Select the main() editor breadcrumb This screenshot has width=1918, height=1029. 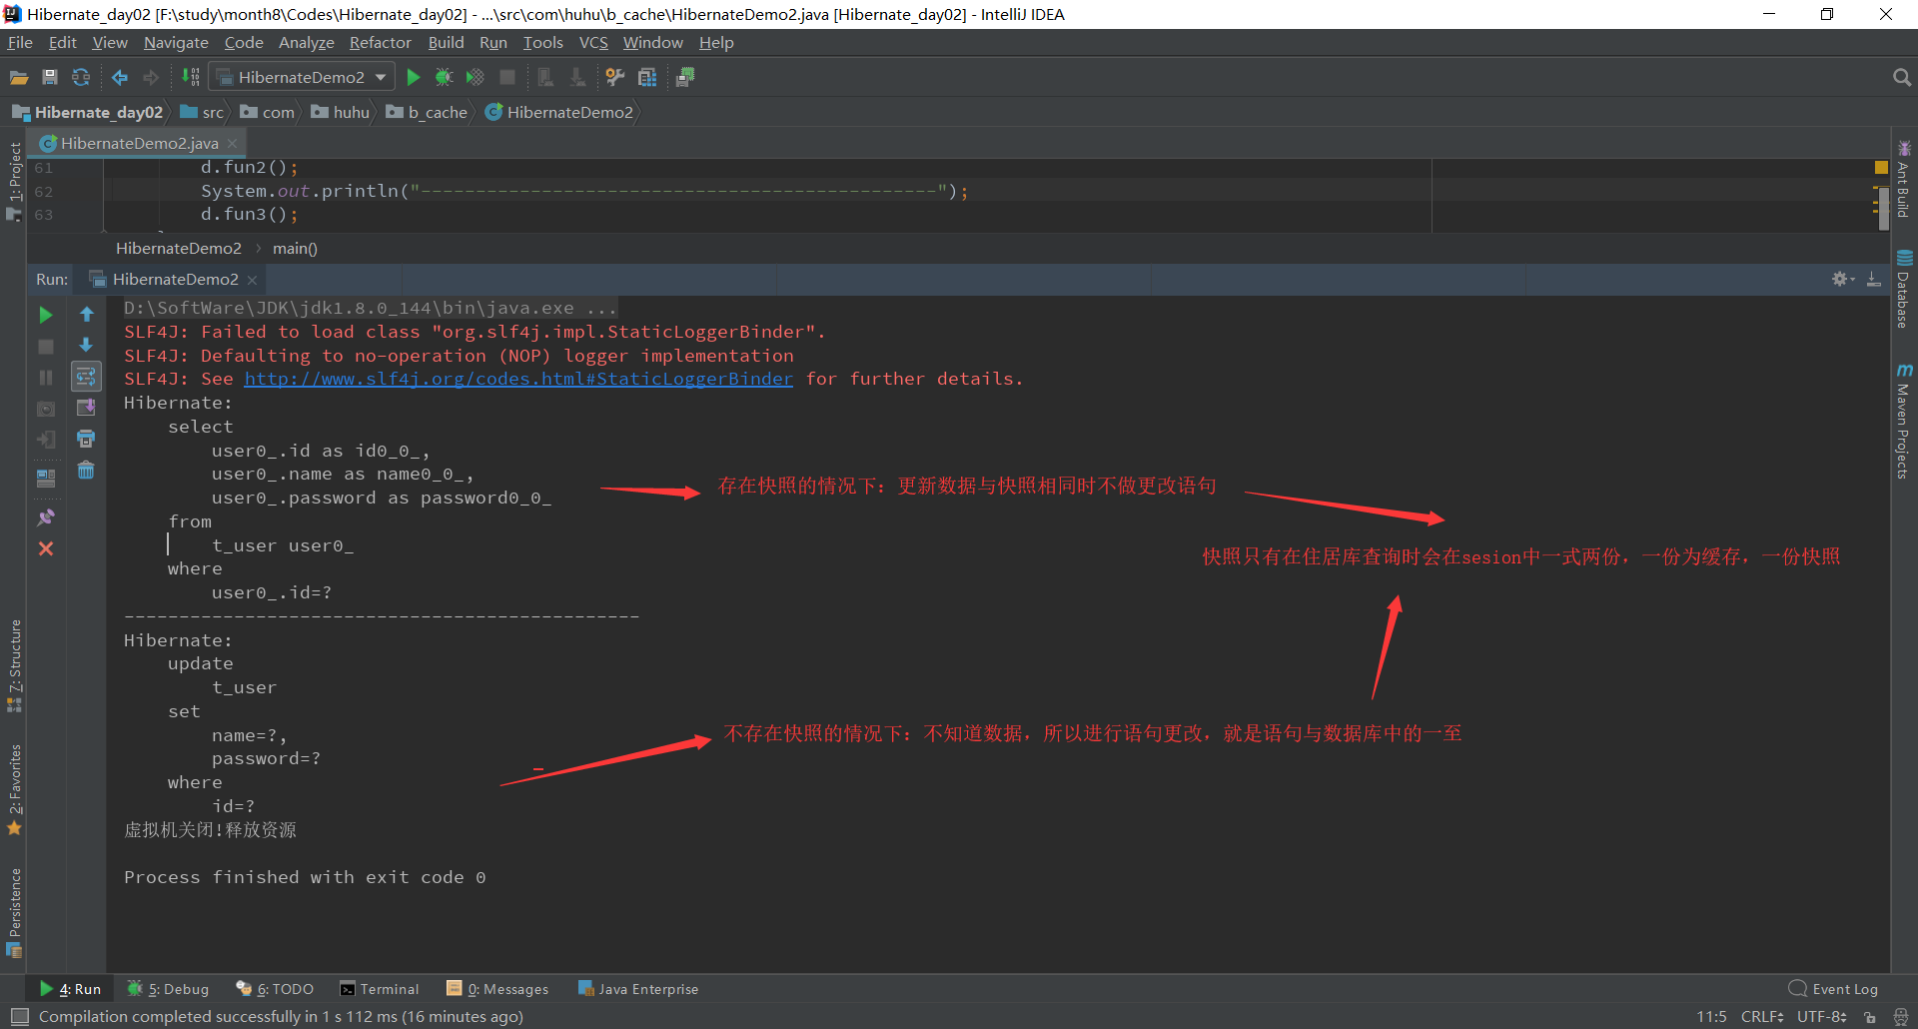(295, 248)
